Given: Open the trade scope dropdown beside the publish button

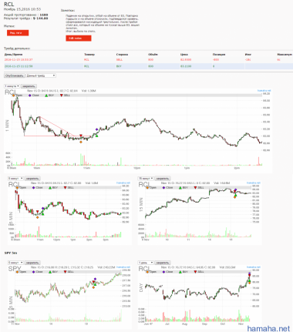Looking at the screenshot, I should coord(41,75).
